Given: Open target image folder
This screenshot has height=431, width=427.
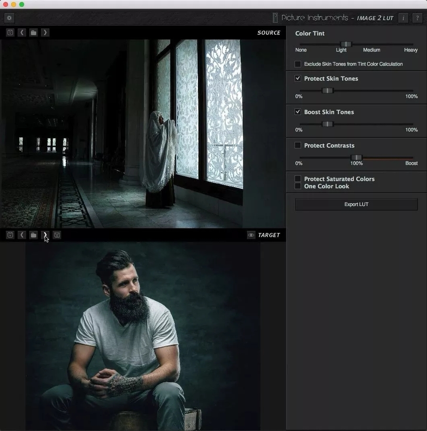Looking at the screenshot, I should tap(33, 235).
